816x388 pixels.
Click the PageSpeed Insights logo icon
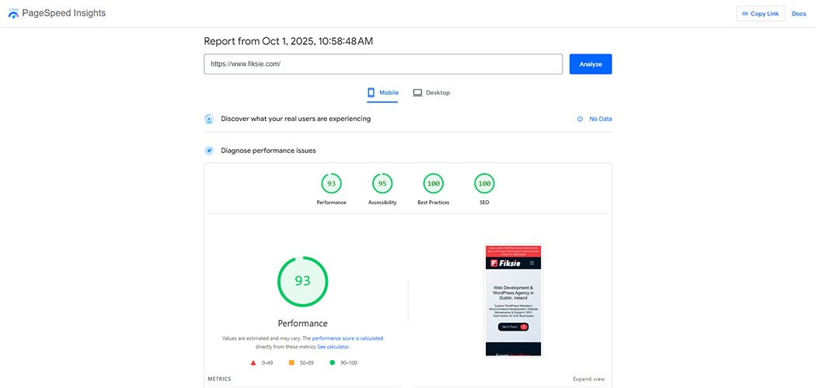pos(13,14)
